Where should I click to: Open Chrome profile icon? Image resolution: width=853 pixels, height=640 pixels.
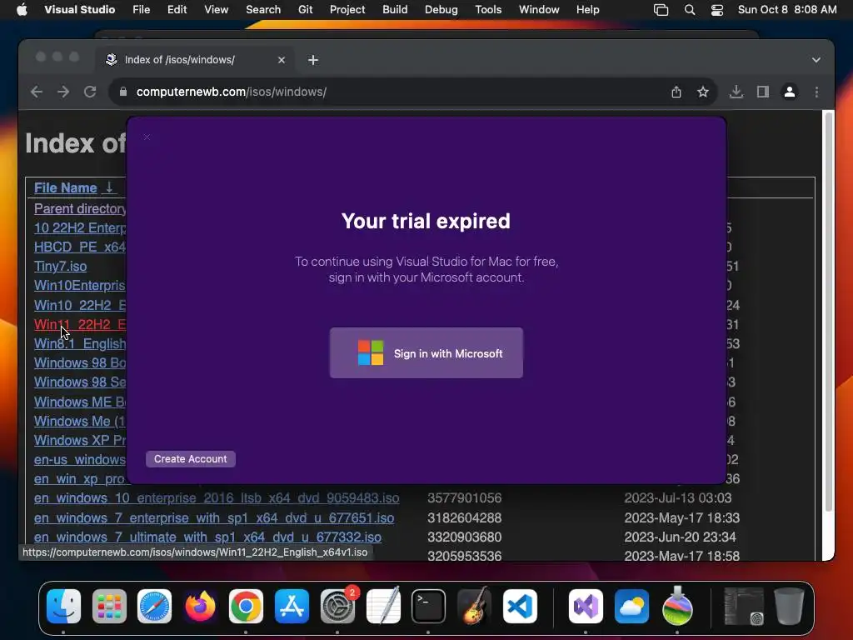(790, 92)
